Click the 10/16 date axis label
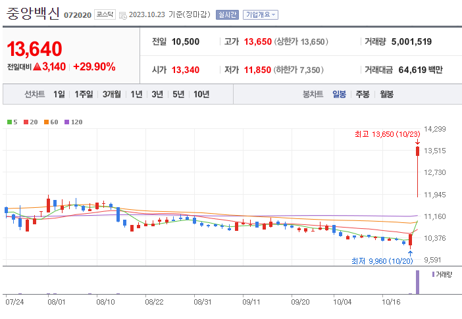 [x=391, y=302]
